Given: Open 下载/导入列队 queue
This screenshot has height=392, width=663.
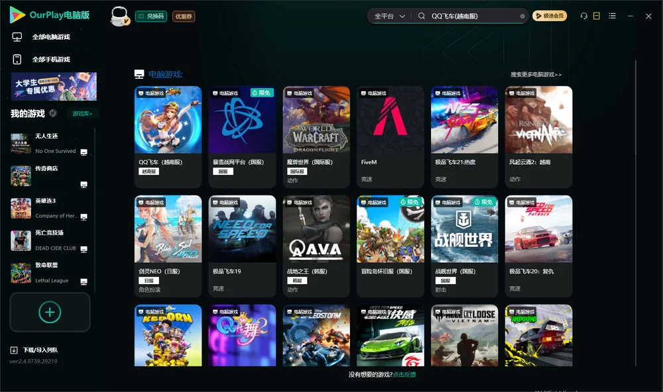Looking at the screenshot, I should coord(40,350).
